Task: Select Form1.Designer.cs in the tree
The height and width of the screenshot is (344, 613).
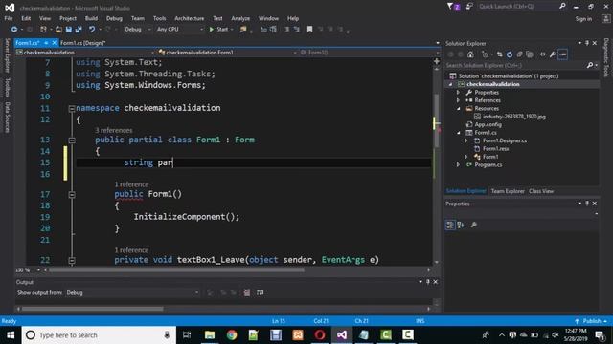Action: (x=505, y=140)
